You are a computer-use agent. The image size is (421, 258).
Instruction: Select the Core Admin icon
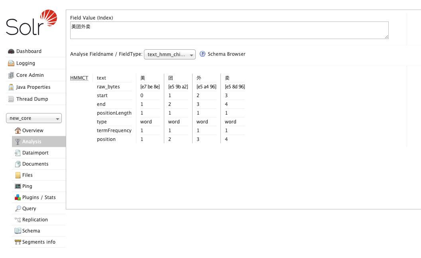(x=11, y=75)
